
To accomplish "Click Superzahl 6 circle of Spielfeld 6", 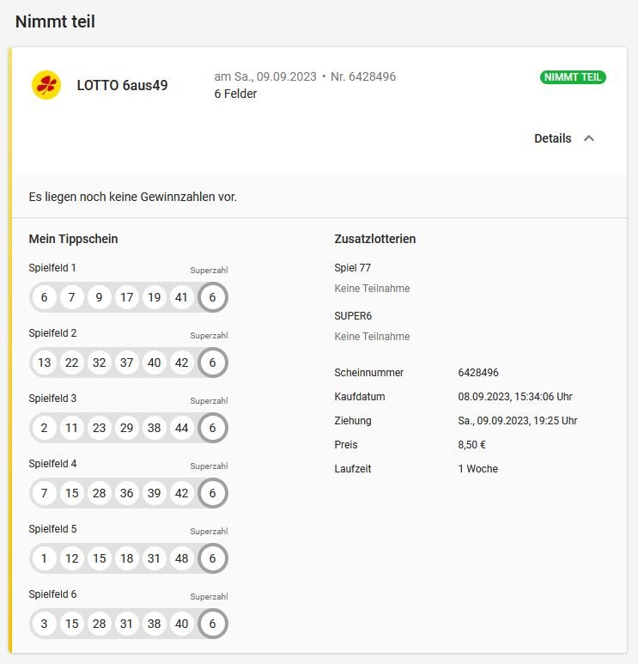I will 213,624.
